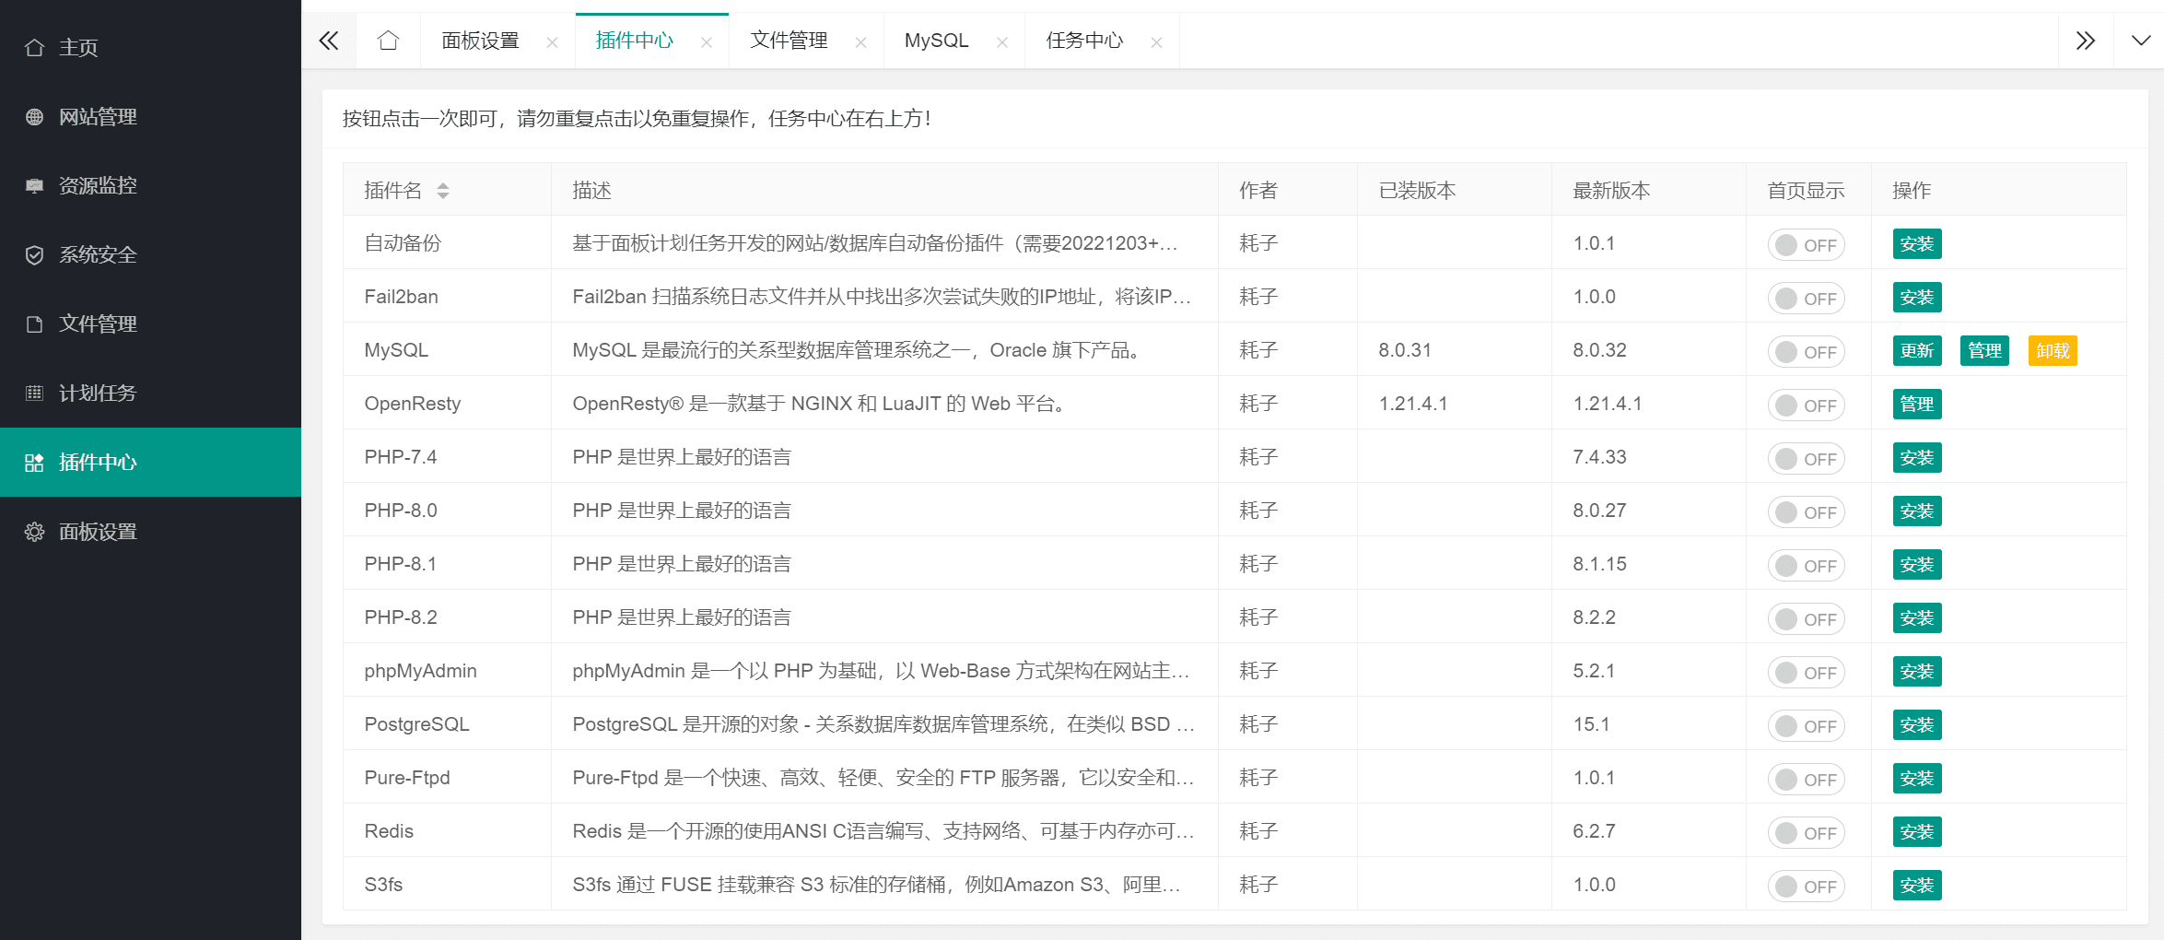Select 网站管理 in the sidebar
Image resolution: width=2164 pixels, height=940 pixels.
[x=98, y=116]
